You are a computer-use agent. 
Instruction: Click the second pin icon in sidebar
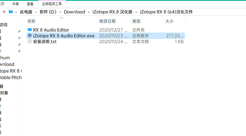19,38
